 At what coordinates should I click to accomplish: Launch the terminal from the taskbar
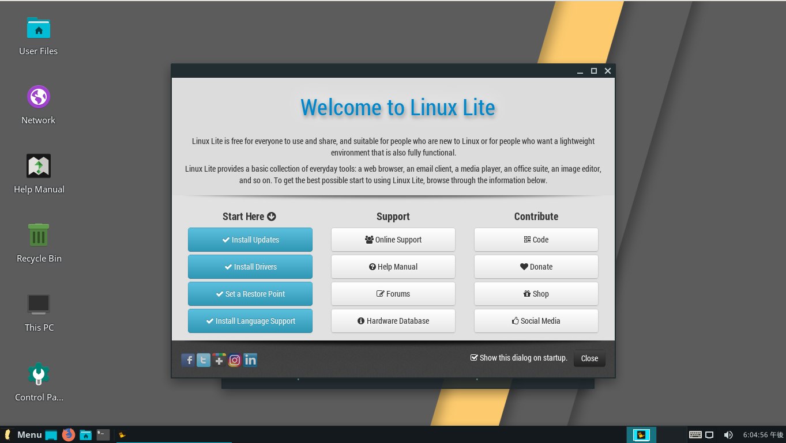[x=103, y=434]
